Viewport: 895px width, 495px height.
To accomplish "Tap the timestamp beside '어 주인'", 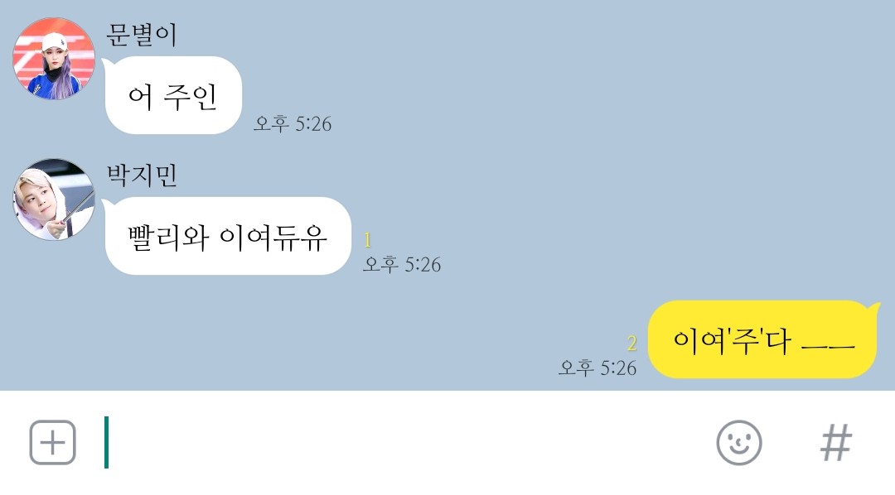I will point(293,123).
